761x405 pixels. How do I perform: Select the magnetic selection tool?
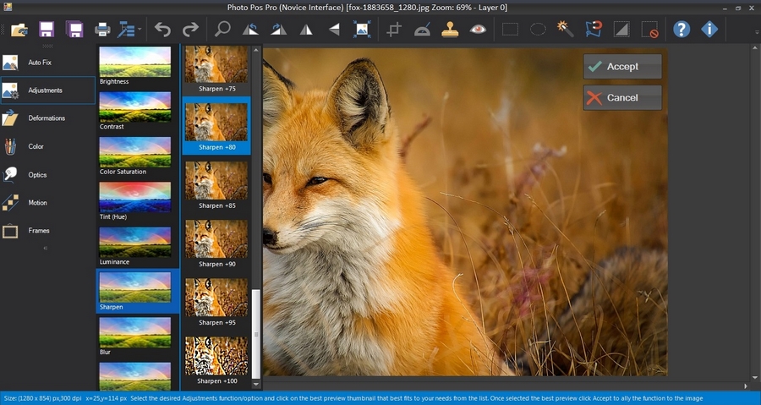pos(594,29)
